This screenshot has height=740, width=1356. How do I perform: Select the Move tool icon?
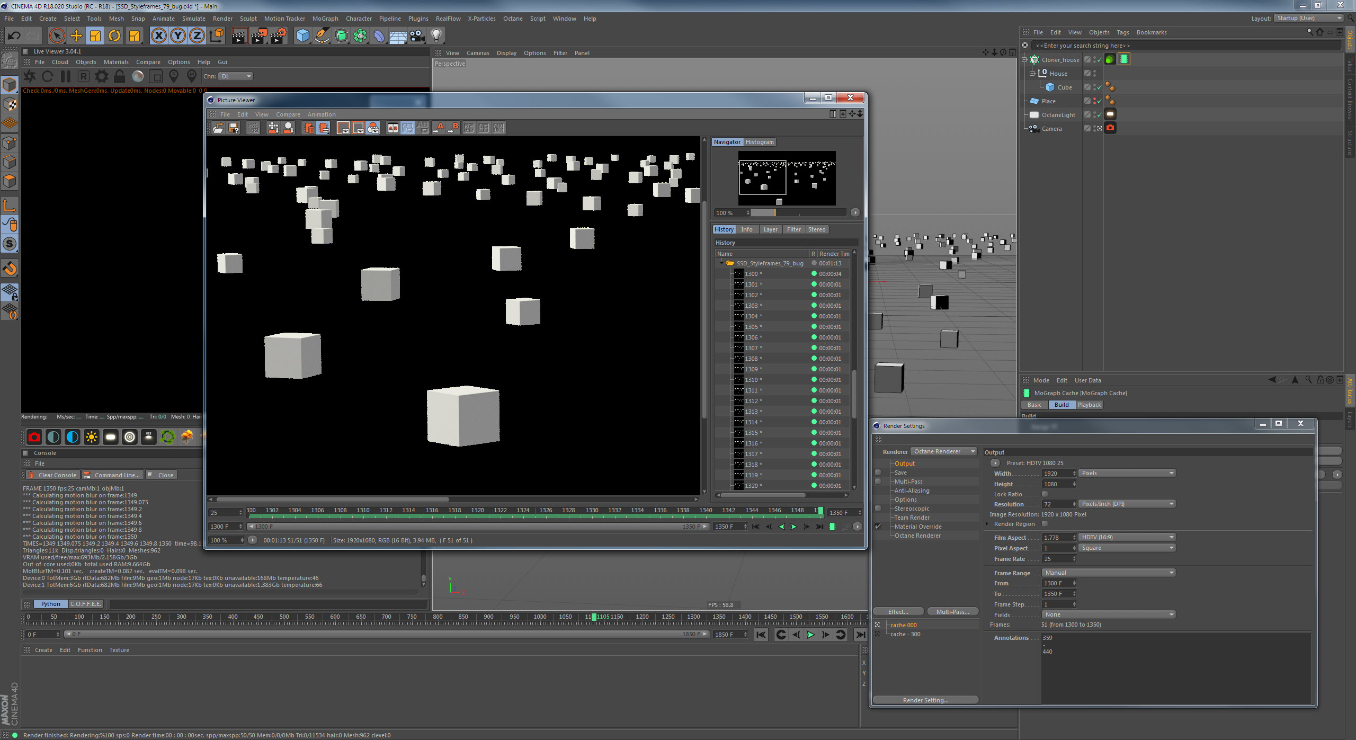click(76, 36)
